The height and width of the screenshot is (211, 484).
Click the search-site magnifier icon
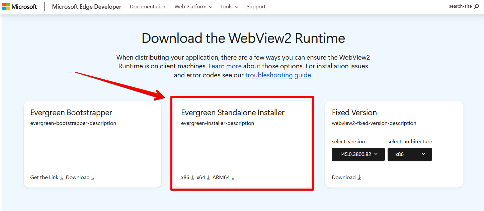477,6
